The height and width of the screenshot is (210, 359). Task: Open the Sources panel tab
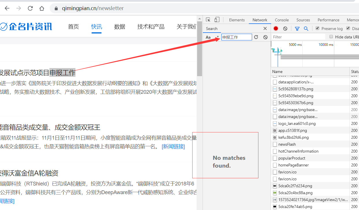click(x=303, y=20)
